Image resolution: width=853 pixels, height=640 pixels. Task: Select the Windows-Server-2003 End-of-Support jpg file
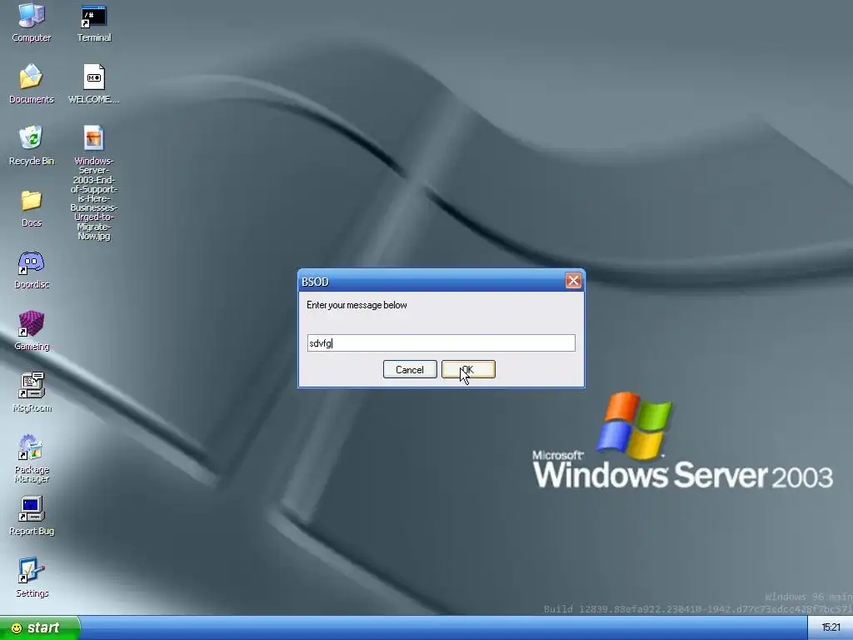pyautogui.click(x=93, y=182)
